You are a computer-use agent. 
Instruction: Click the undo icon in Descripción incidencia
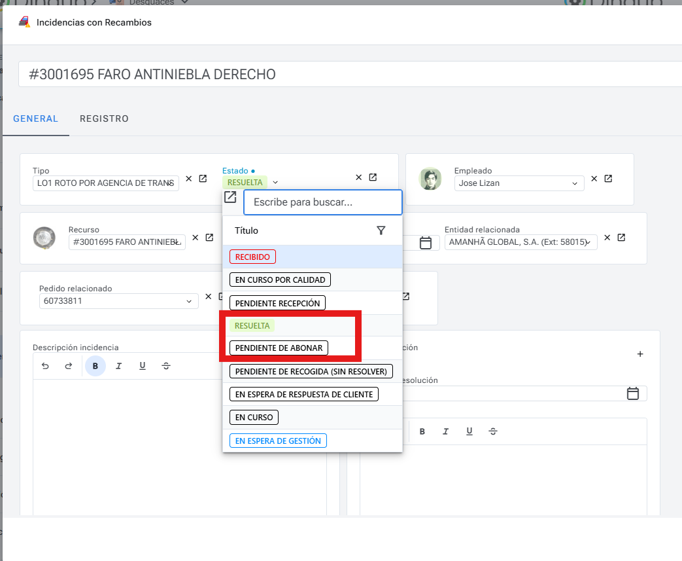click(x=45, y=366)
